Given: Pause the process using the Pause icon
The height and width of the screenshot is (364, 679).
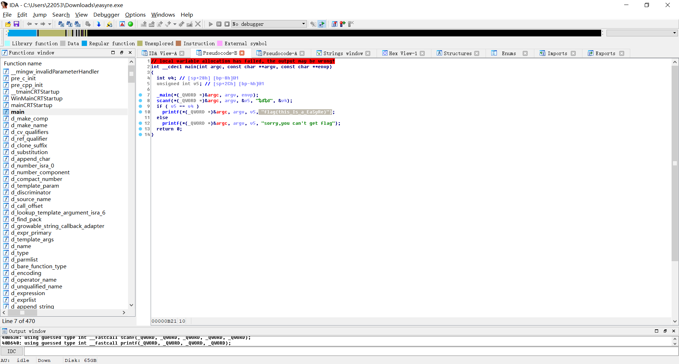Looking at the screenshot, I should click(219, 24).
